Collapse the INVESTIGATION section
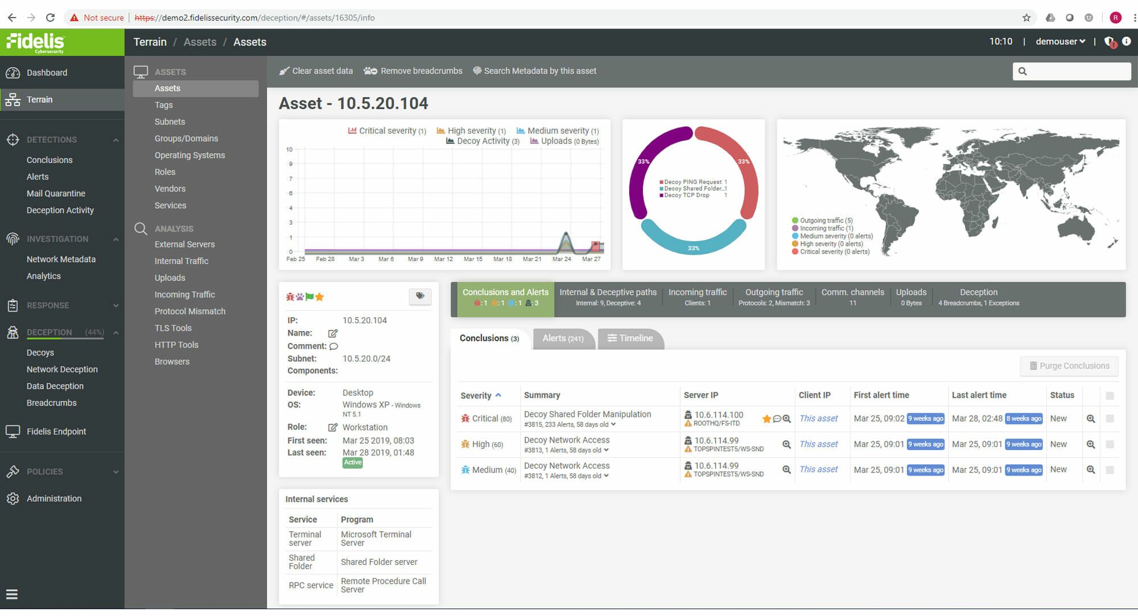1138x616 pixels. [x=116, y=239]
